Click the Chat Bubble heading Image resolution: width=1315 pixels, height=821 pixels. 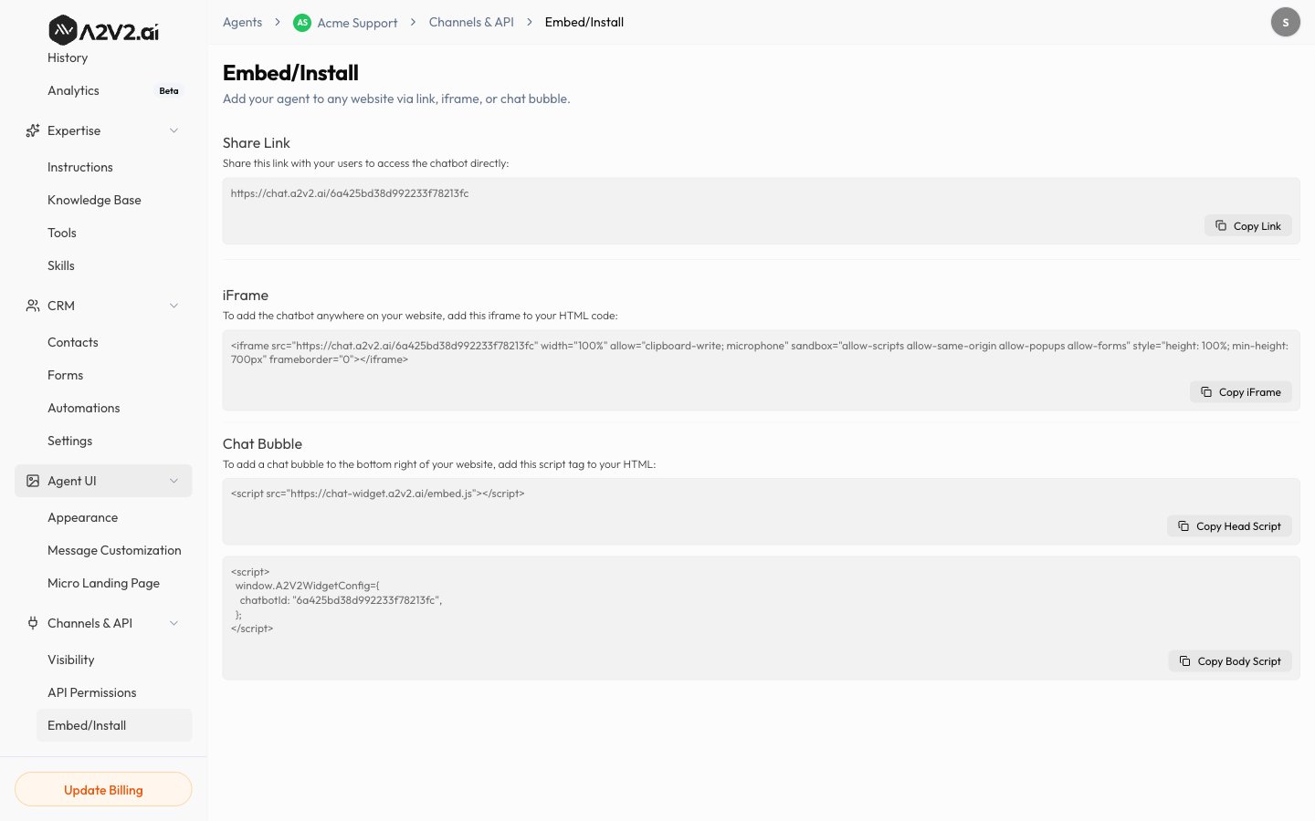(262, 444)
